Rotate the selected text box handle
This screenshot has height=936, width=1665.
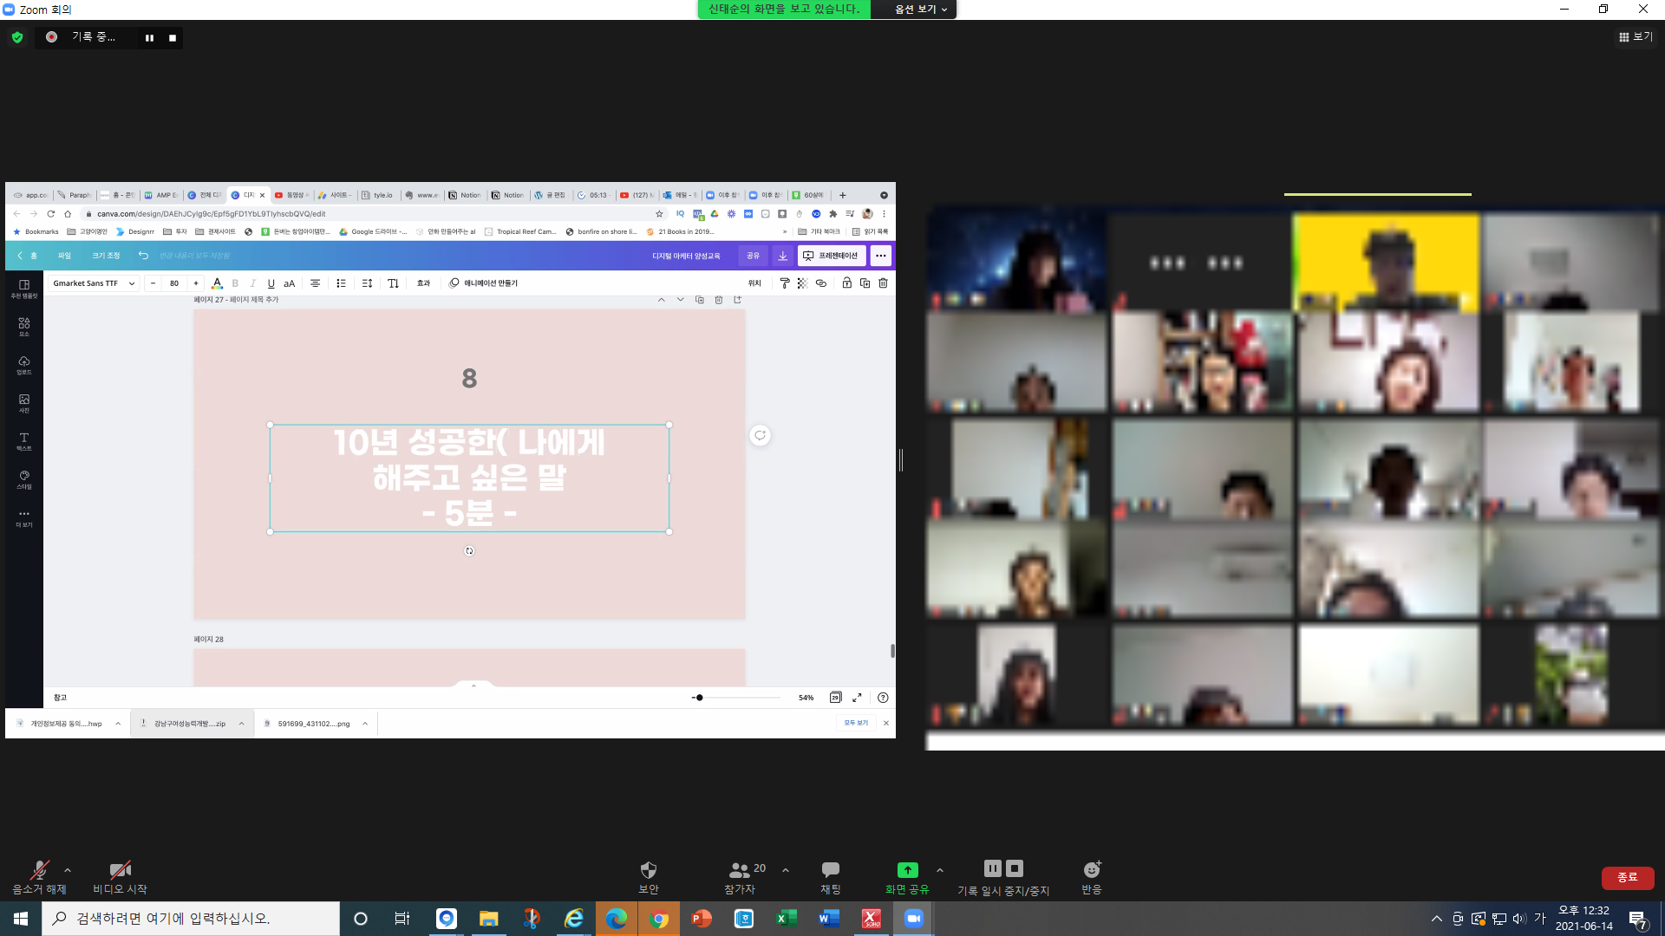click(x=469, y=551)
